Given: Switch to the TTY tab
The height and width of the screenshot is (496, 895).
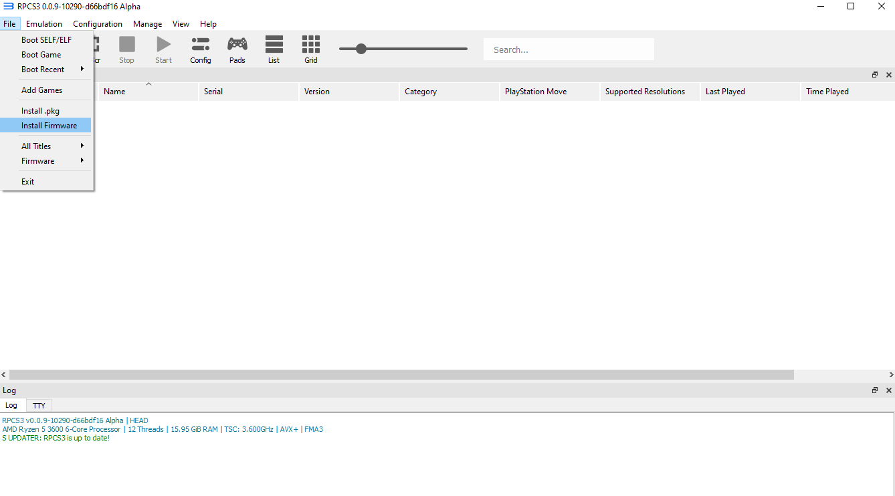Looking at the screenshot, I should click(x=39, y=406).
